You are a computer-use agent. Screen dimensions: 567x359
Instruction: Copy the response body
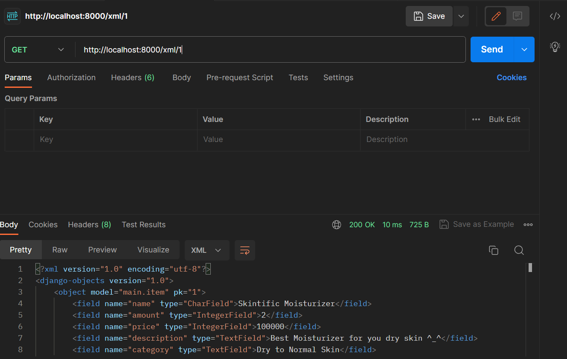click(x=494, y=250)
